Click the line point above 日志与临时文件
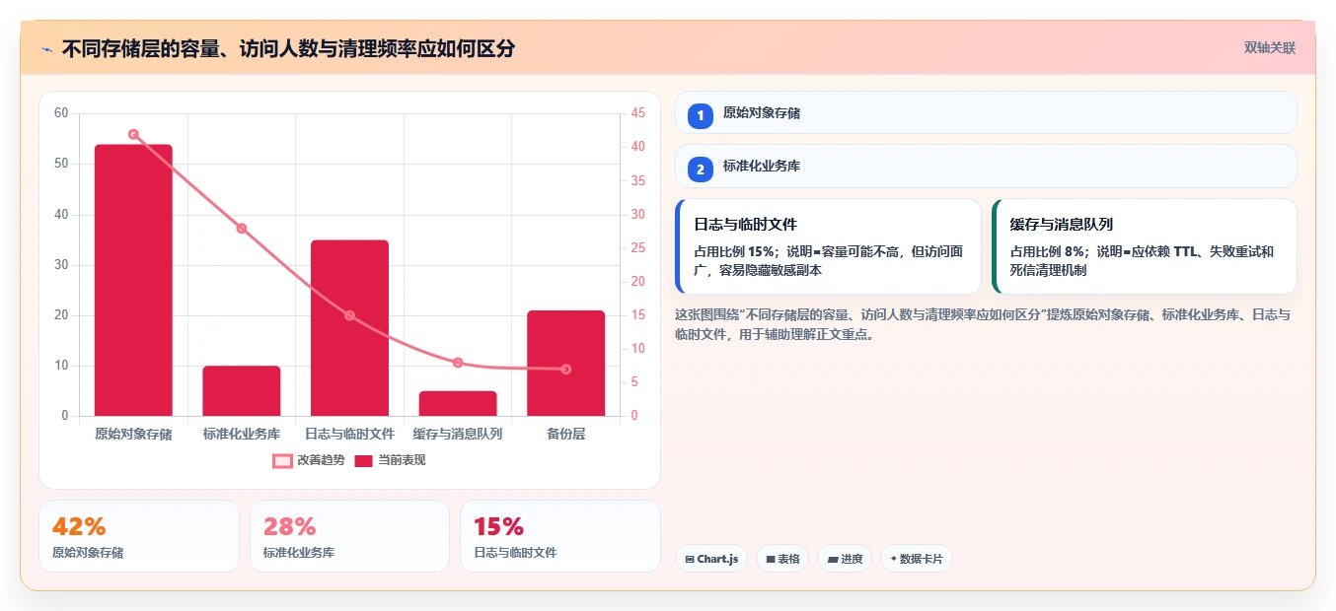Viewport: 1336px width, 611px height. (349, 315)
